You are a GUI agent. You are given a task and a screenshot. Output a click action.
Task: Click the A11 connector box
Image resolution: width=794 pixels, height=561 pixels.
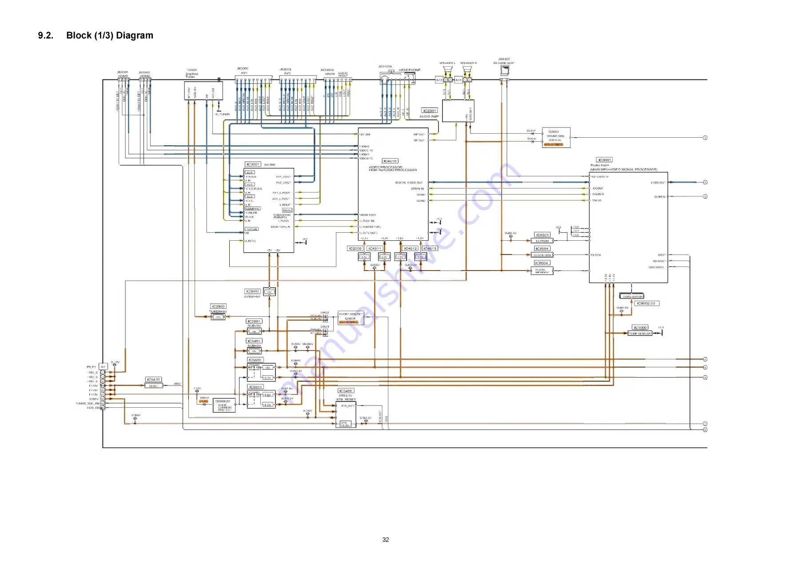(458, 80)
